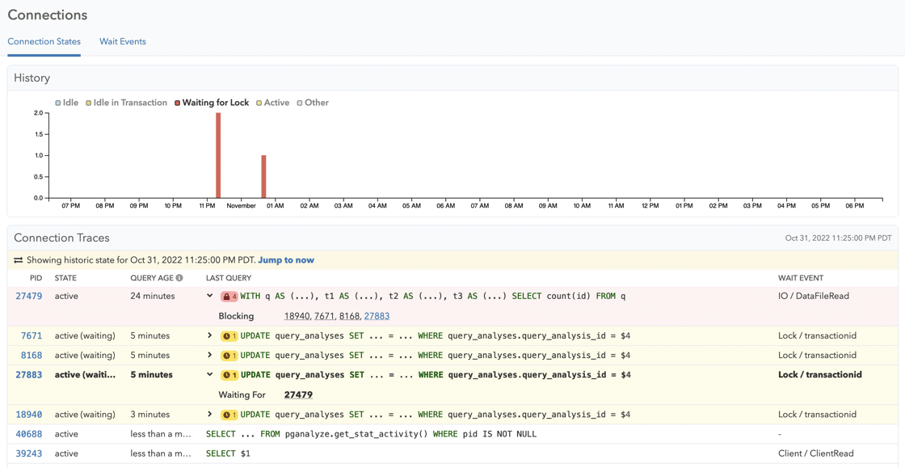The image size is (905, 468).
Task: Toggle the Other legend series
Action: tap(312, 103)
